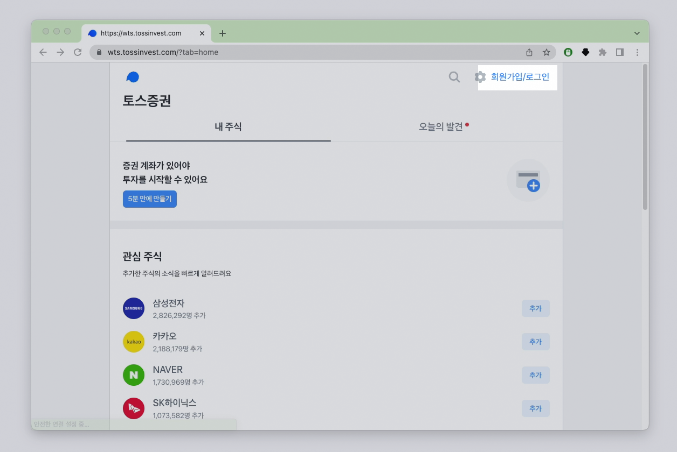This screenshot has width=677, height=452.
Task: Click the share icon in address bar
Action: [529, 52]
